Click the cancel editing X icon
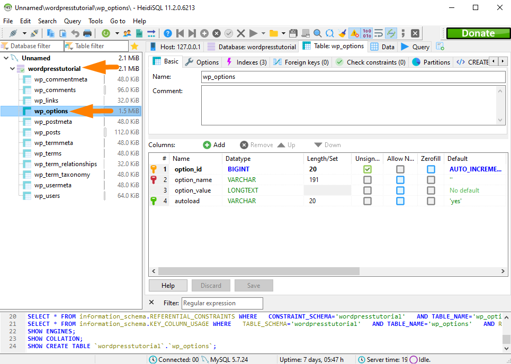The width and height of the screenshot is (511, 364). [x=241, y=33]
